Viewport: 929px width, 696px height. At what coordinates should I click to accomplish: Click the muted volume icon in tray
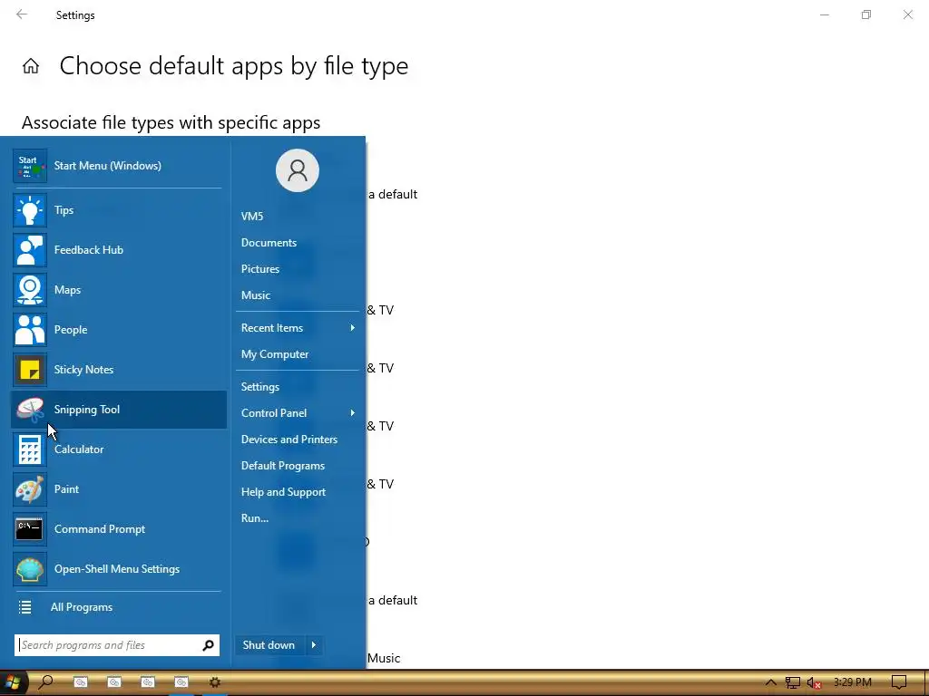coord(814,682)
